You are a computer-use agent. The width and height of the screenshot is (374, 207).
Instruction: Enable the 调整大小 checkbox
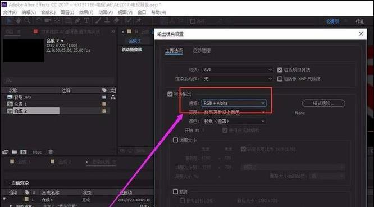click(175, 140)
